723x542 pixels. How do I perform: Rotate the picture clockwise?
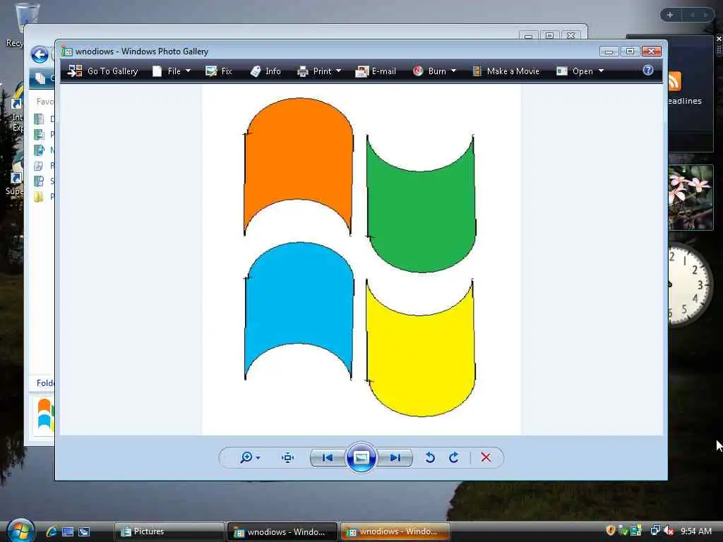(454, 457)
